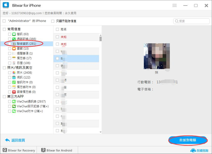Click the 在綫咨詢 headset icon
Image resolution: width=212 pixels, height=154 pixels.
[x=193, y=150]
